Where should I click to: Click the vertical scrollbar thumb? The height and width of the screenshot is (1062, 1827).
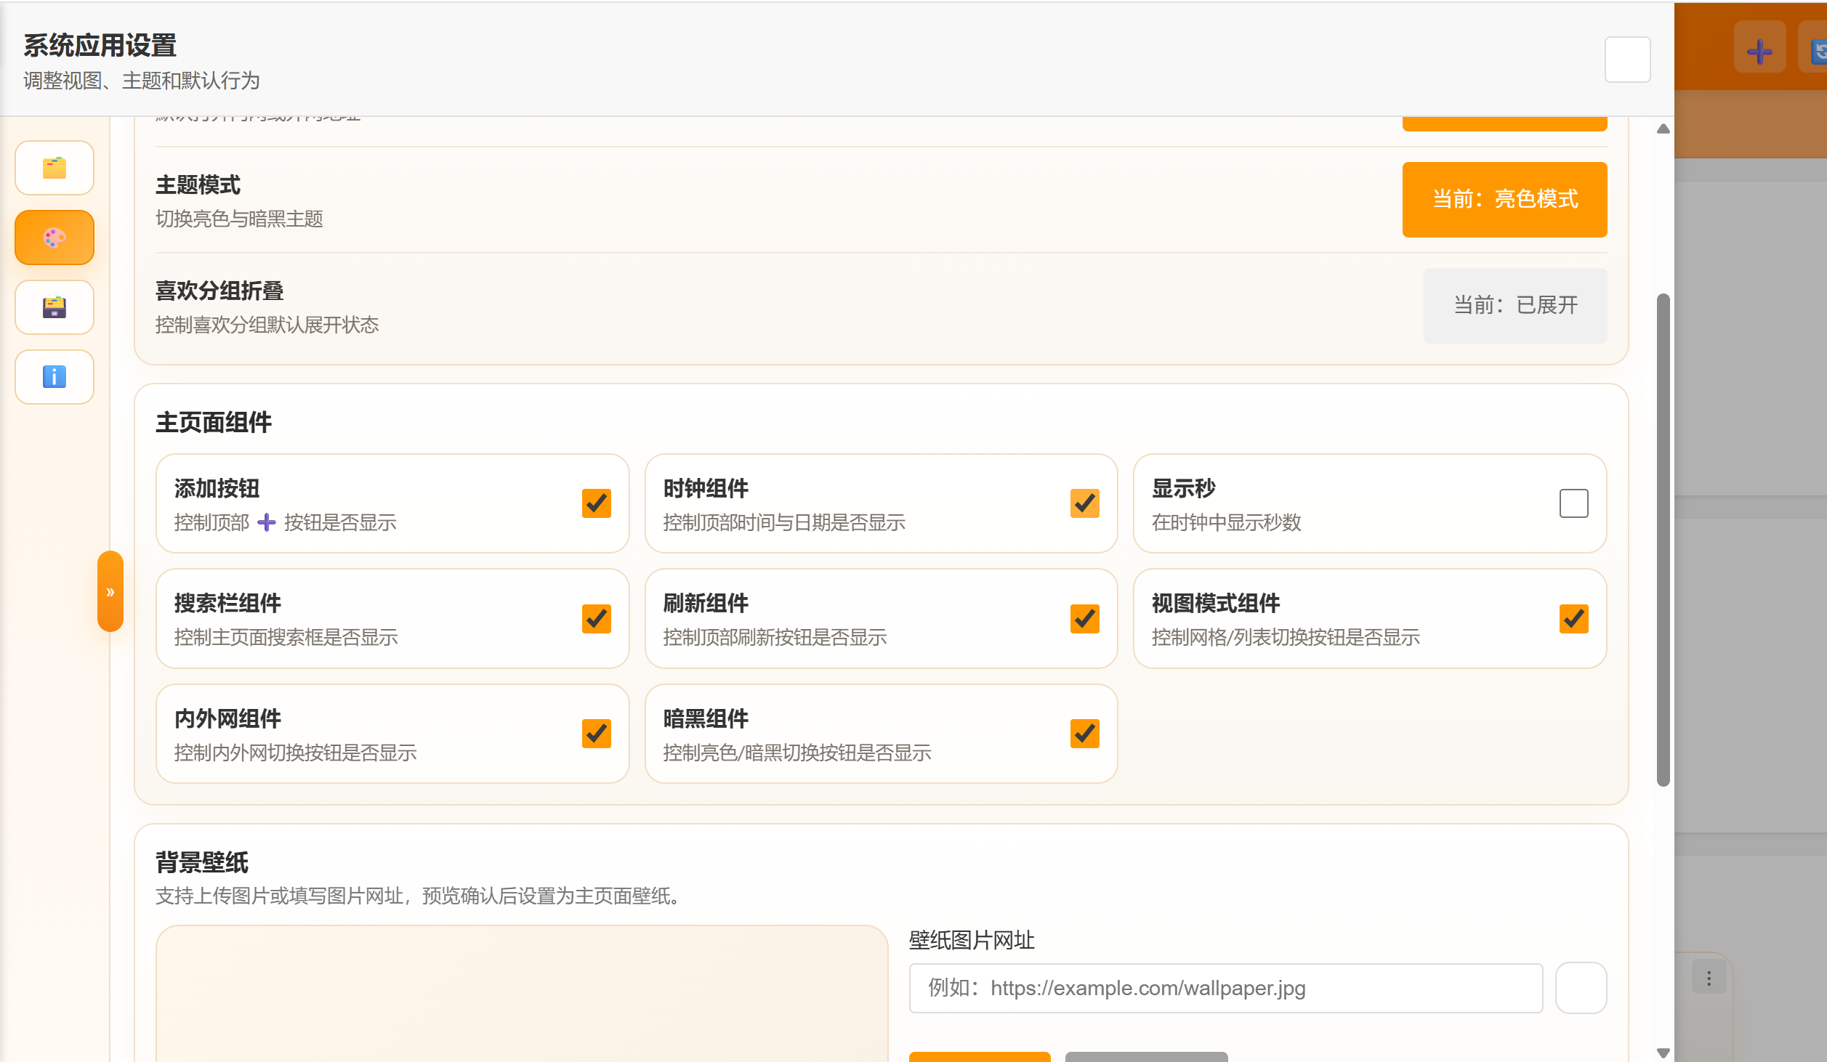point(1663,540)
